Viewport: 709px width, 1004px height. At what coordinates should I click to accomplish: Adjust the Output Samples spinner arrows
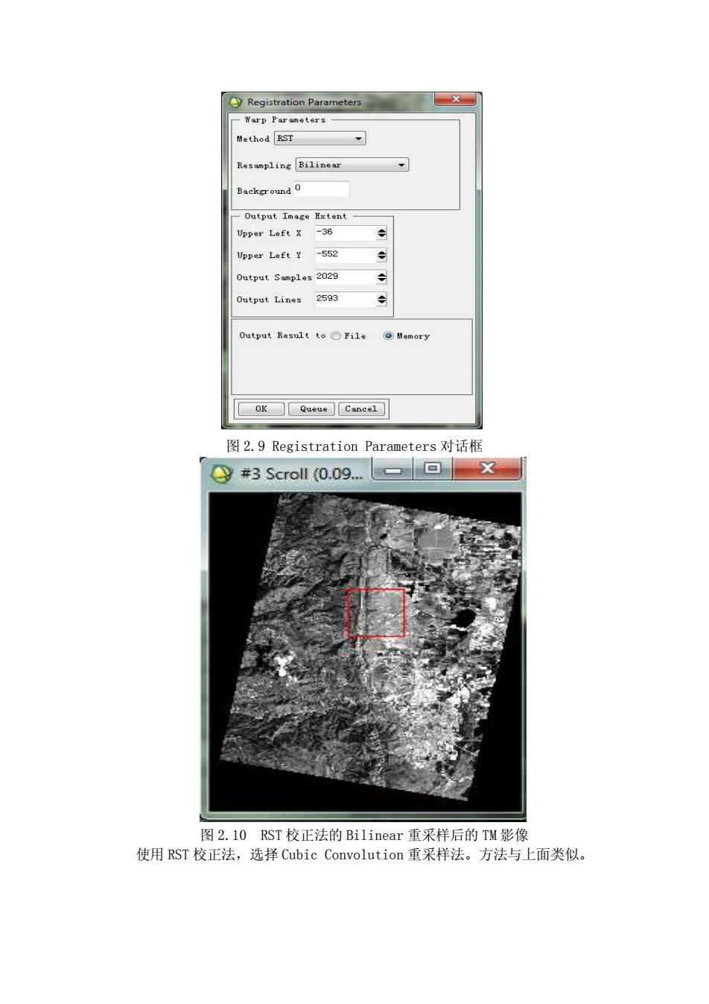(381, 277)
